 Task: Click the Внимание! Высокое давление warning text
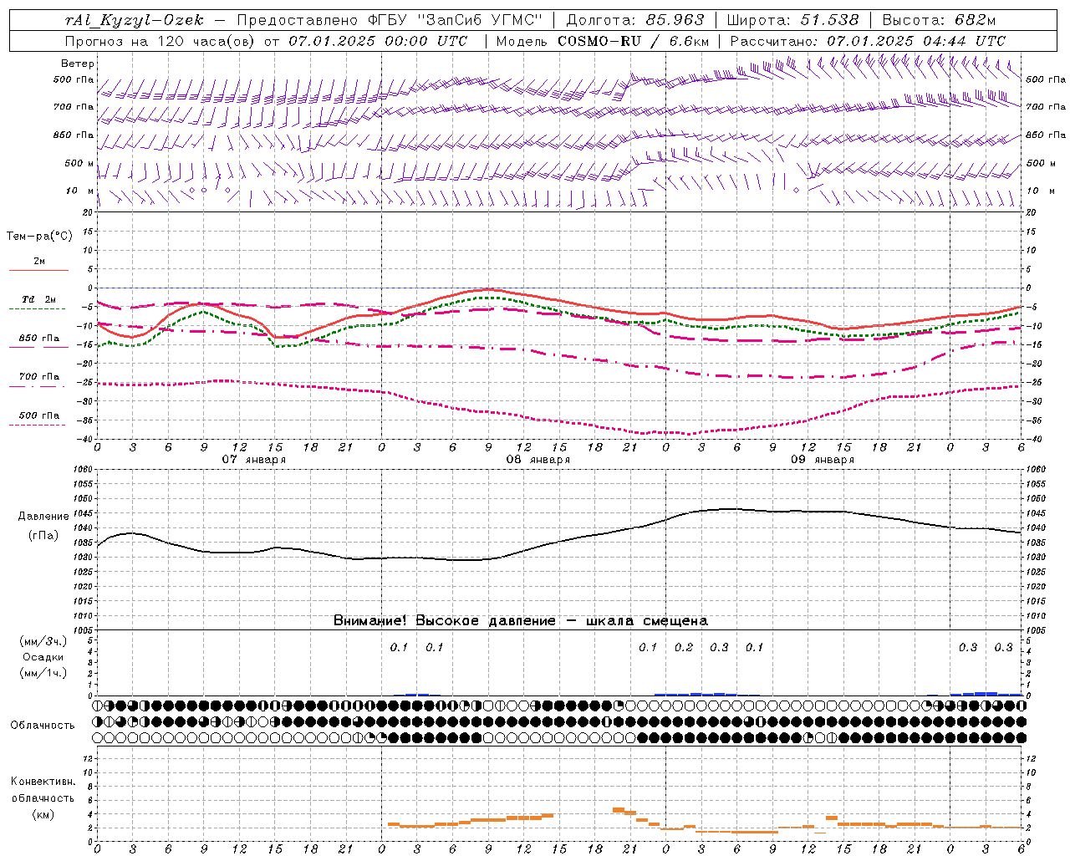(520, 621)
